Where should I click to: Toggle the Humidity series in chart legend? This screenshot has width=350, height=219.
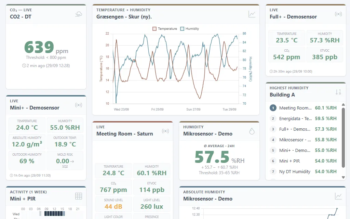coord(189,29)
